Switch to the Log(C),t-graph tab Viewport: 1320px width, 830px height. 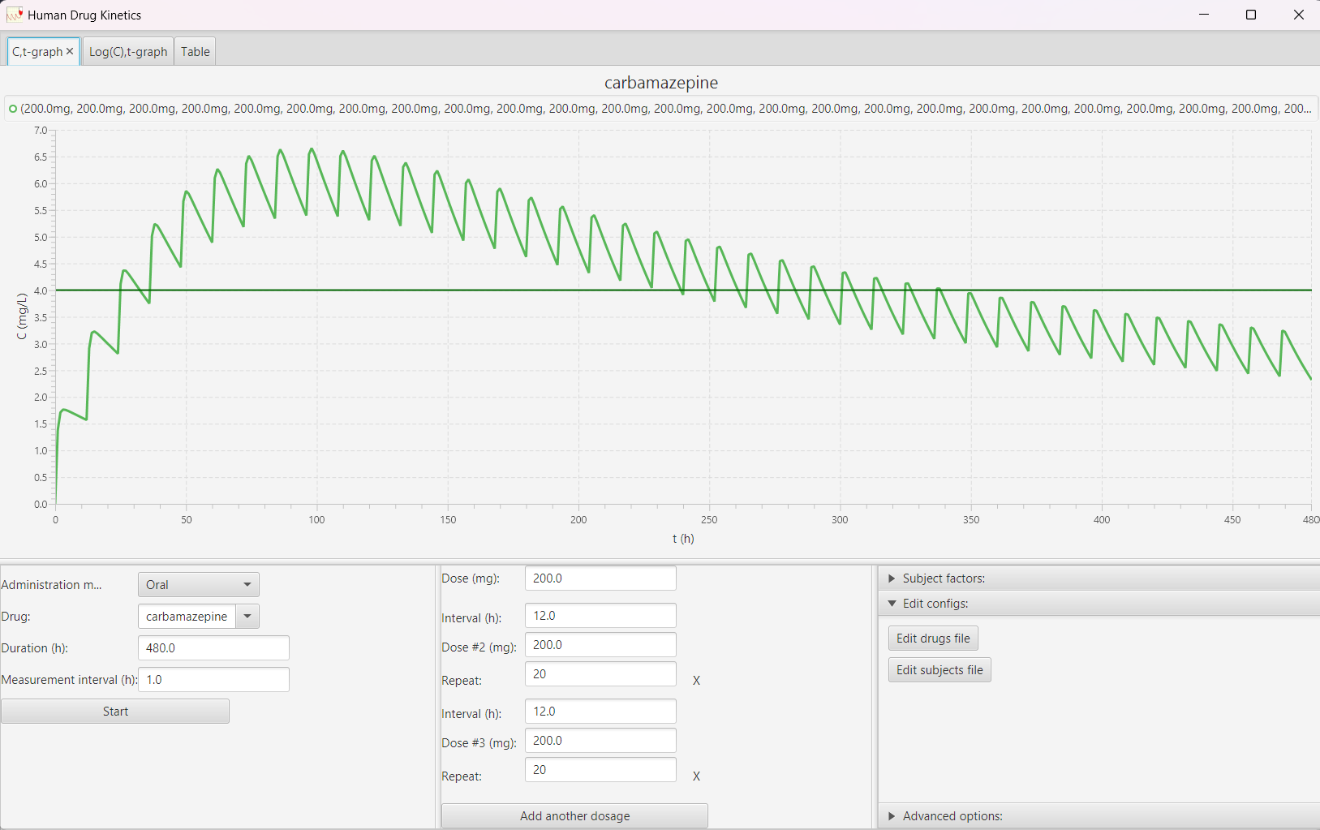128,52
